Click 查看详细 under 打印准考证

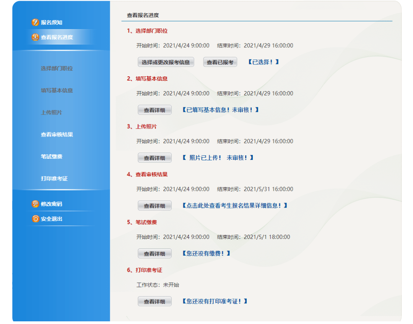coord(154,301)
